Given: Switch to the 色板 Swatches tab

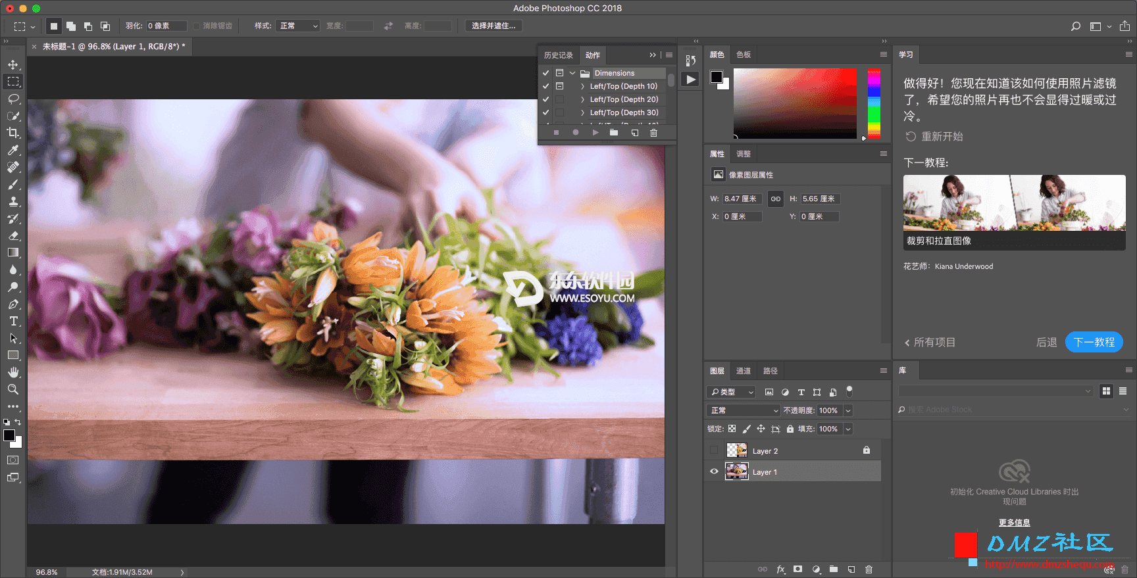Looking at the screenshot, I should point(744,55).
